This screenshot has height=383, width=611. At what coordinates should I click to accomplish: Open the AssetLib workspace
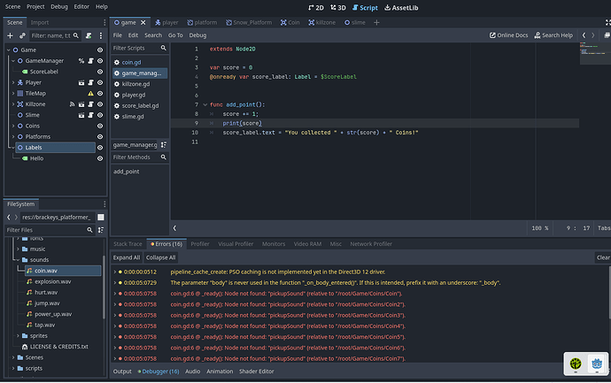click(401, 7)
